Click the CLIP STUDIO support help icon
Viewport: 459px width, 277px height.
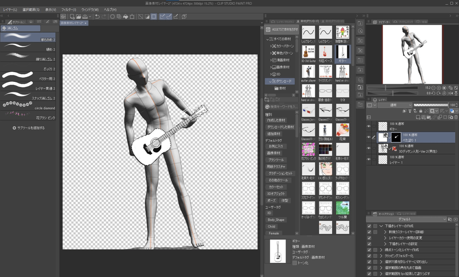[184, 16]
